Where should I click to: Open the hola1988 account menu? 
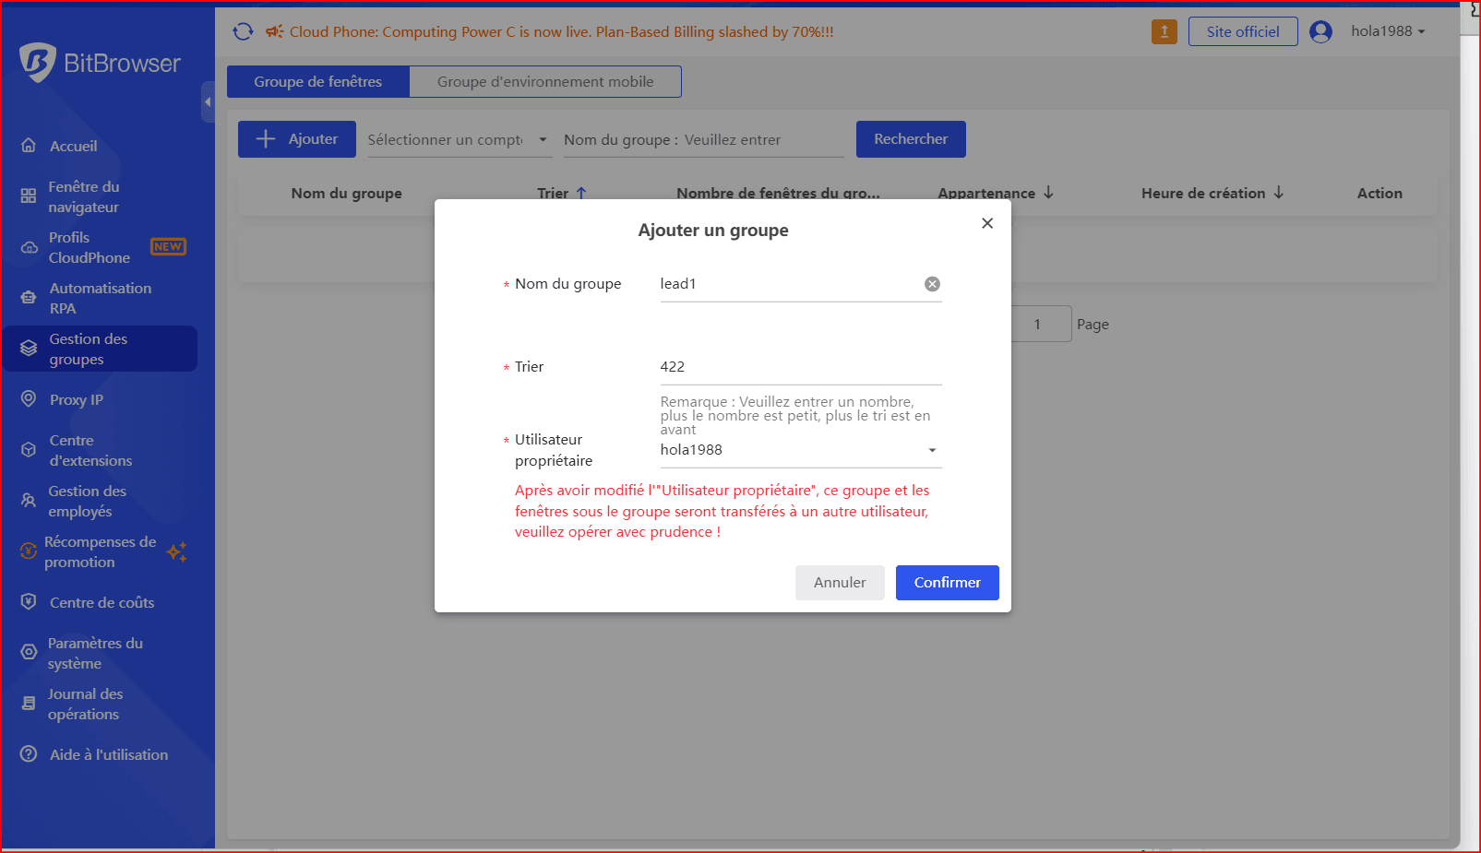click(1387, 31)
